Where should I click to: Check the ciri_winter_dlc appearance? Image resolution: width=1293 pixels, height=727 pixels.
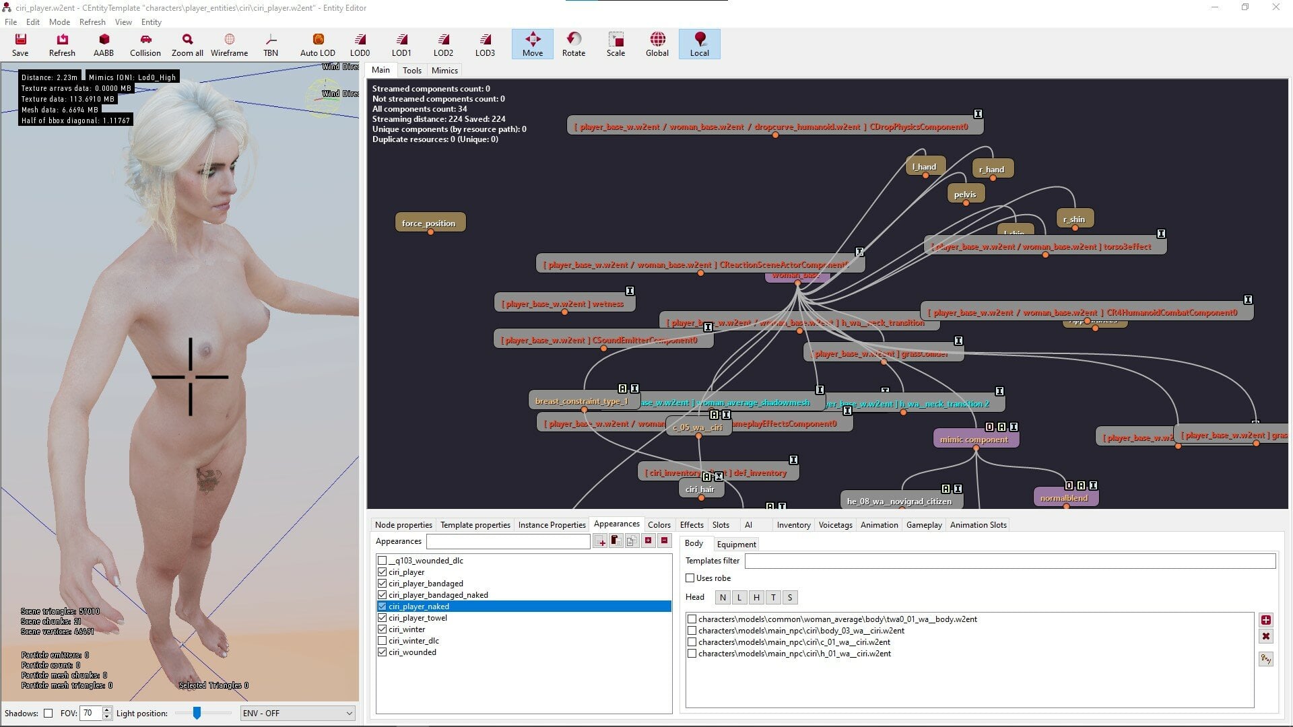(382, 640)
